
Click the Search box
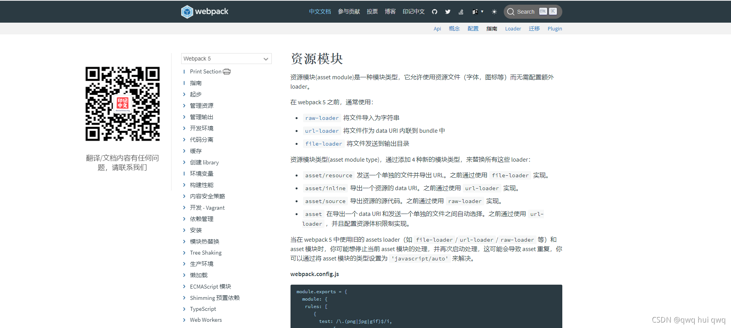pos(533,12)
